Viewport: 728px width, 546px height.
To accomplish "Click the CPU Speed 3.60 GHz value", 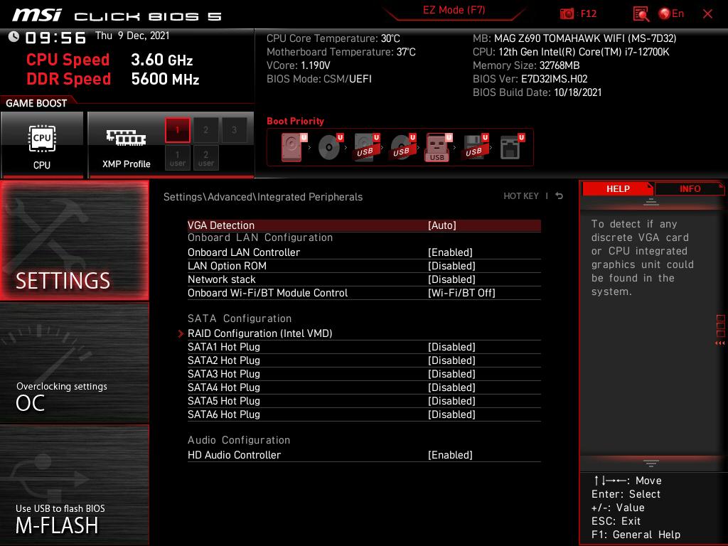I will pyautogui.click(x=161, y=60).
